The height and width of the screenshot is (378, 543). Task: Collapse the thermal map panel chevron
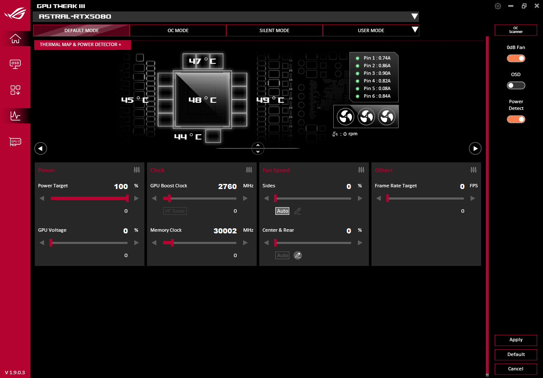tap(258, 148)
